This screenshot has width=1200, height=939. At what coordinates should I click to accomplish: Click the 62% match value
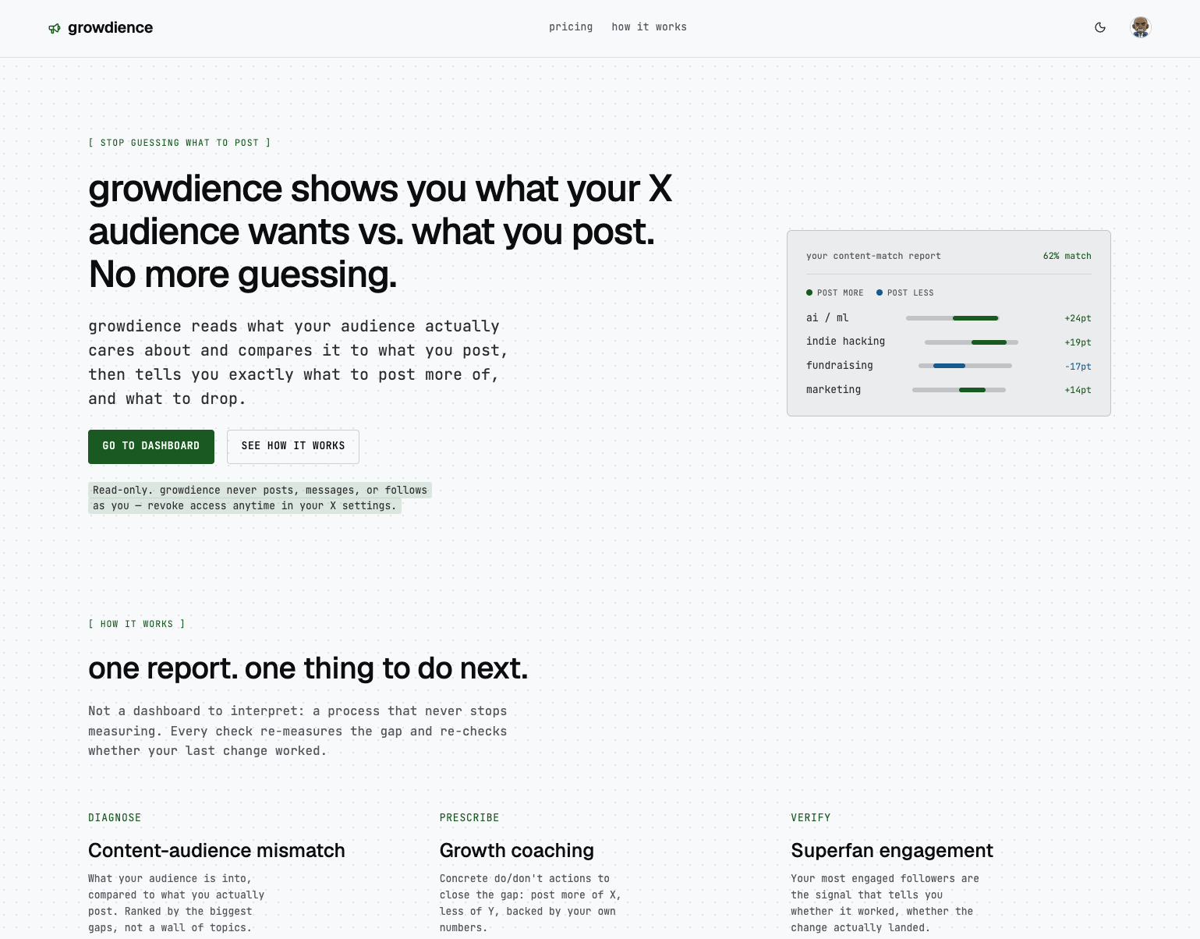pyautogui.click(x=1067, y=256)
